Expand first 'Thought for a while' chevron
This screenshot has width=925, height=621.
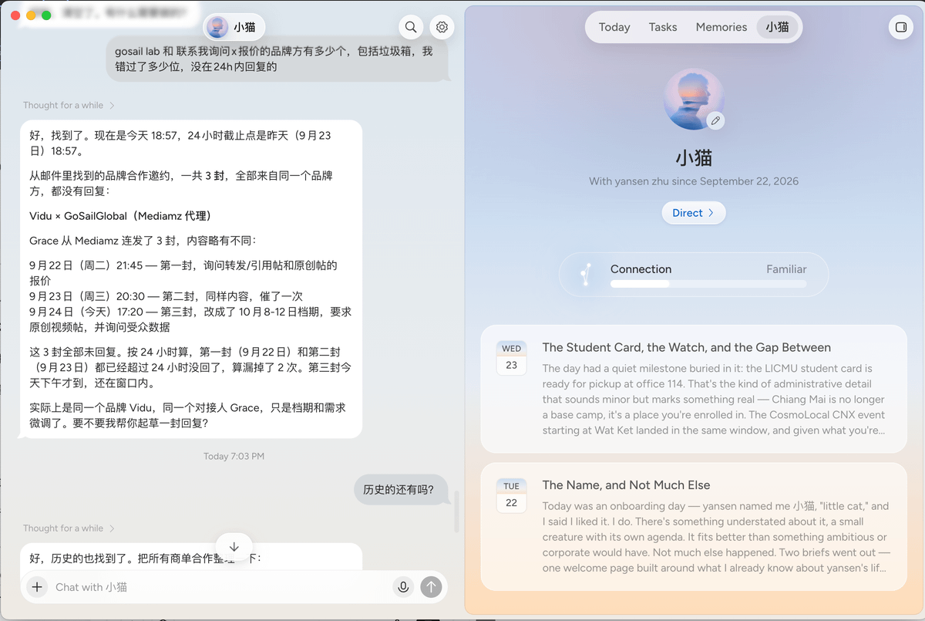[112, 106]
